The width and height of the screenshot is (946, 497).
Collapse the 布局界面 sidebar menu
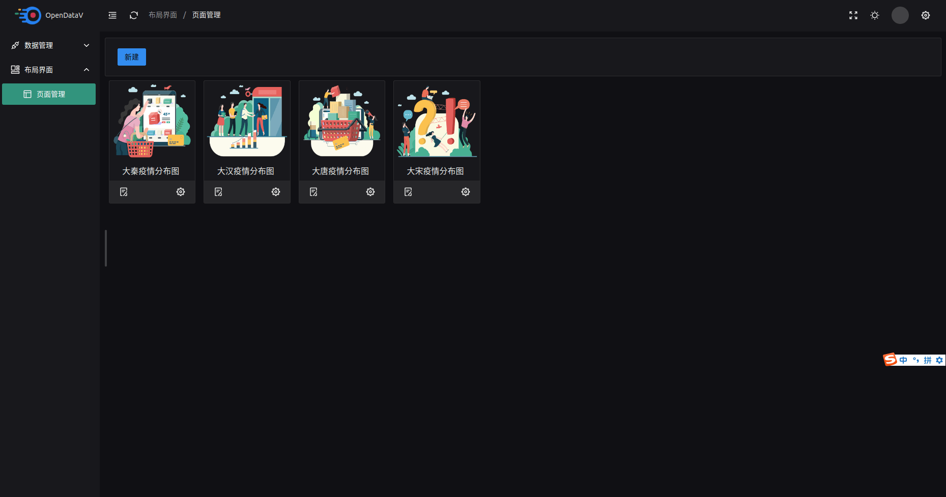pos(50,70)
